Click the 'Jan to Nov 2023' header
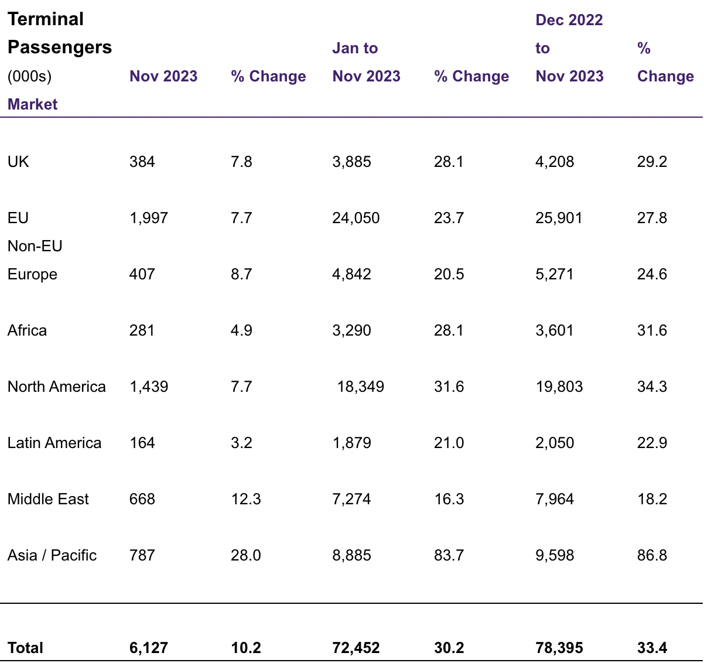The width and height of the screenshot is (704, 663). click(366, 62)
